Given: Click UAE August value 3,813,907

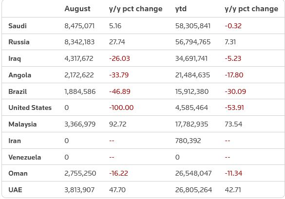Looking at the screenshot, I should tap(79, 190).
